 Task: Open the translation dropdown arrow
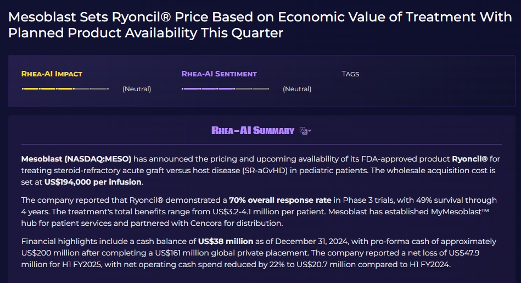[x=310, y=131]
